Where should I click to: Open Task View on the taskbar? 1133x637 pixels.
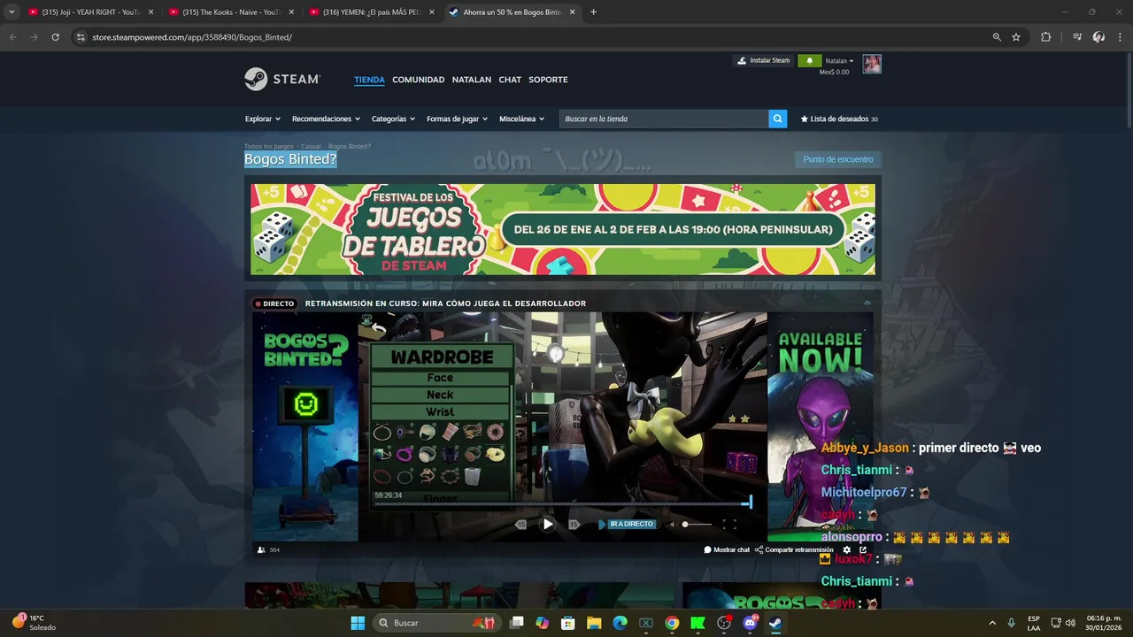[517, 623]
